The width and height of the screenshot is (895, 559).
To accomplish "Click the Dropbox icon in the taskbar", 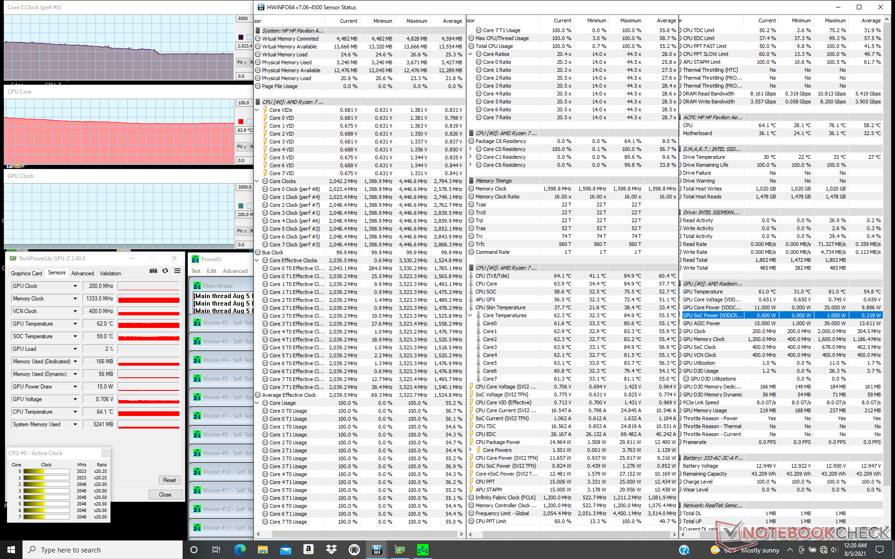I will point(331,550).
